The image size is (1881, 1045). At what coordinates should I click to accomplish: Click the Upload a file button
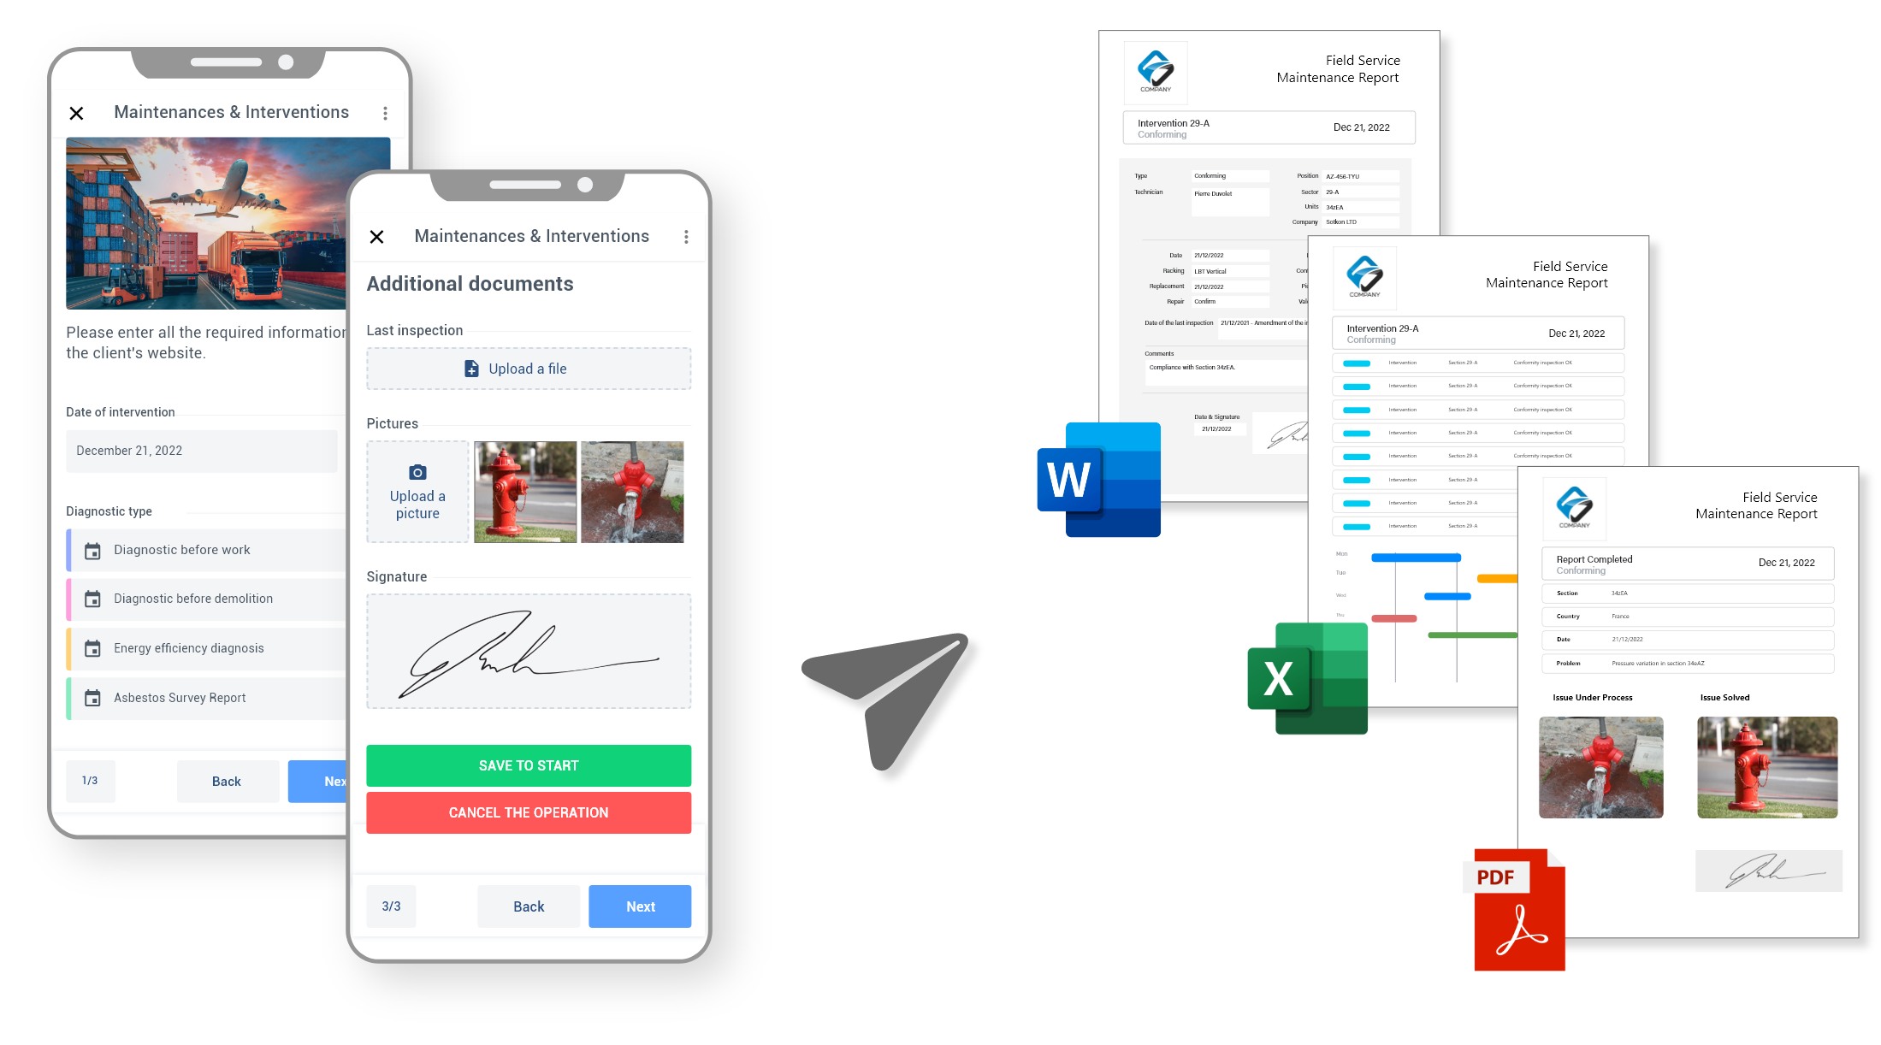[x=528, y=369]
